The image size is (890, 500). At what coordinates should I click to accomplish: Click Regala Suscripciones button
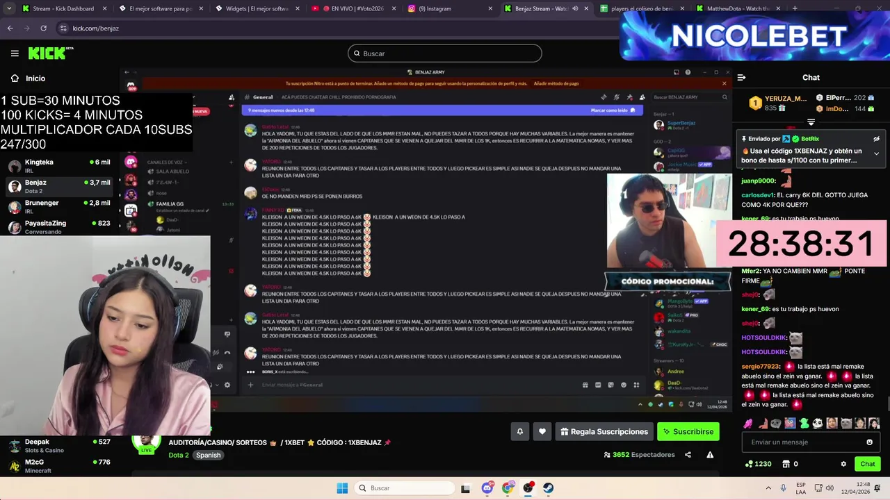tap(604, 432)
